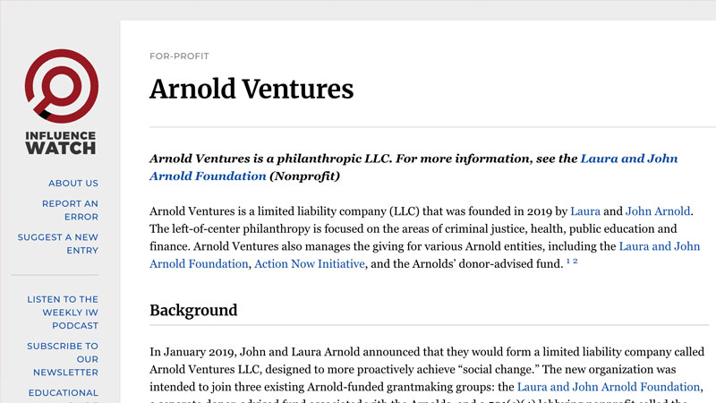
Task: Select Suggest a New Entry
Action: [x=58, y=244]
